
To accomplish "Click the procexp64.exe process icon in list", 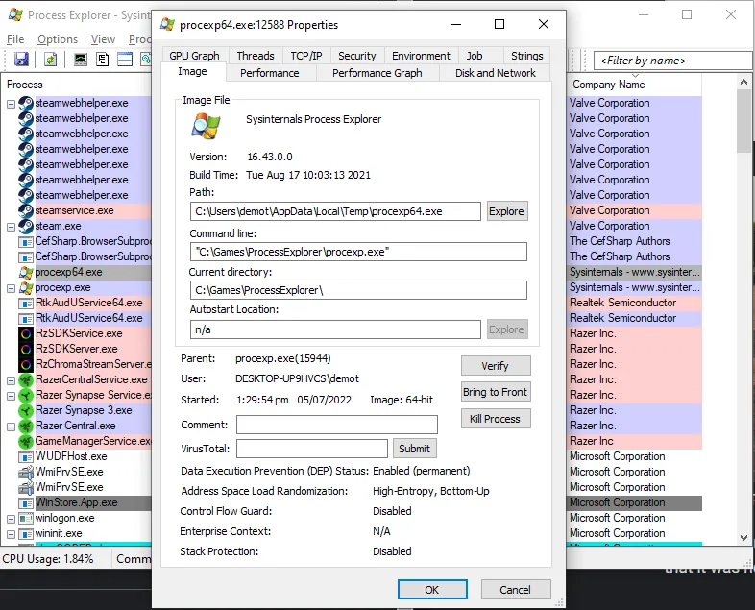I will click(26, 272).
